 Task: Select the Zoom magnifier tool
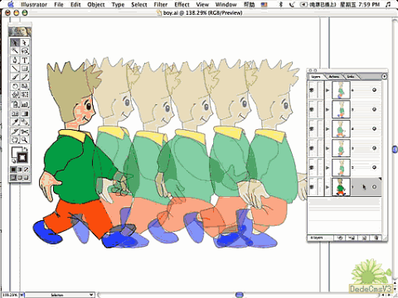click(25, 140)
